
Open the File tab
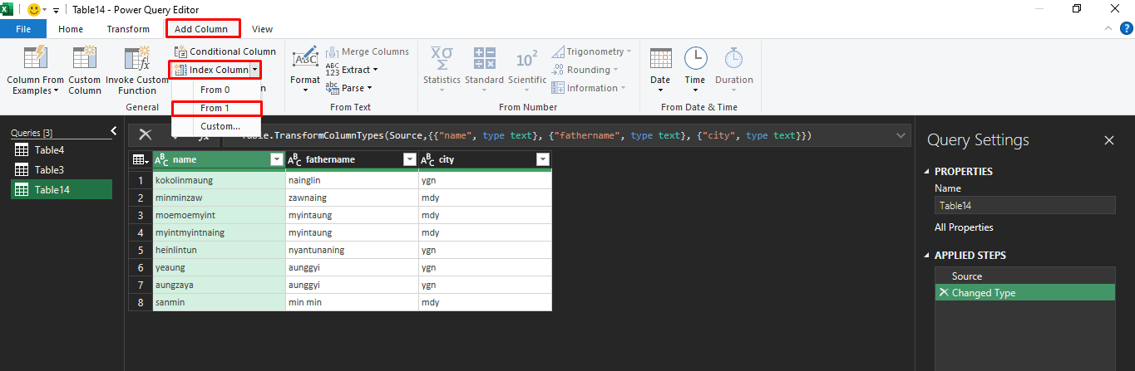pyautogui.click(x=23, y=29)
